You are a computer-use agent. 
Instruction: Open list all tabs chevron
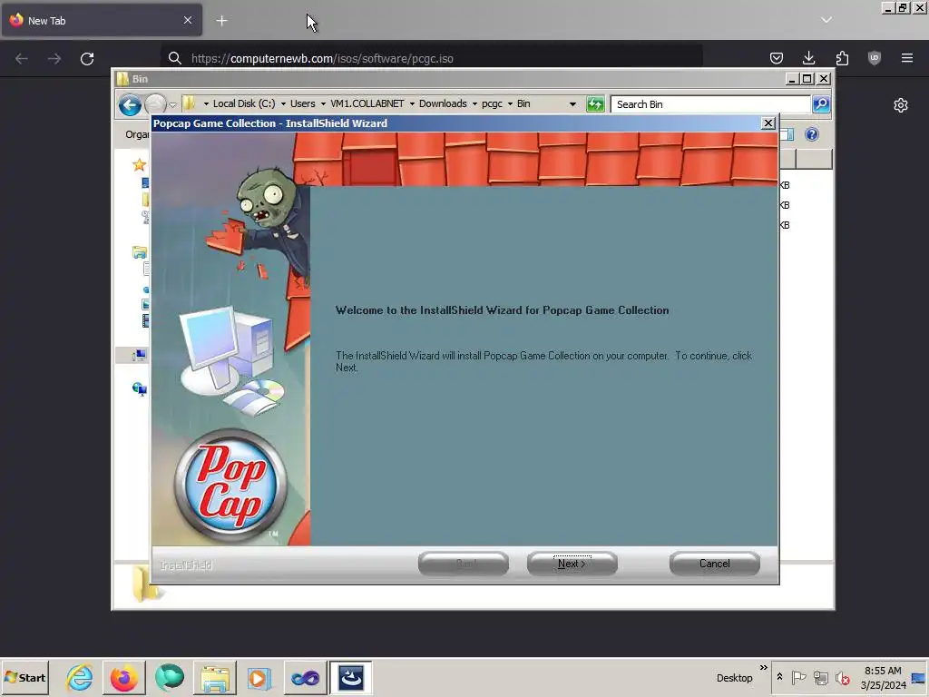coord(826,20)
